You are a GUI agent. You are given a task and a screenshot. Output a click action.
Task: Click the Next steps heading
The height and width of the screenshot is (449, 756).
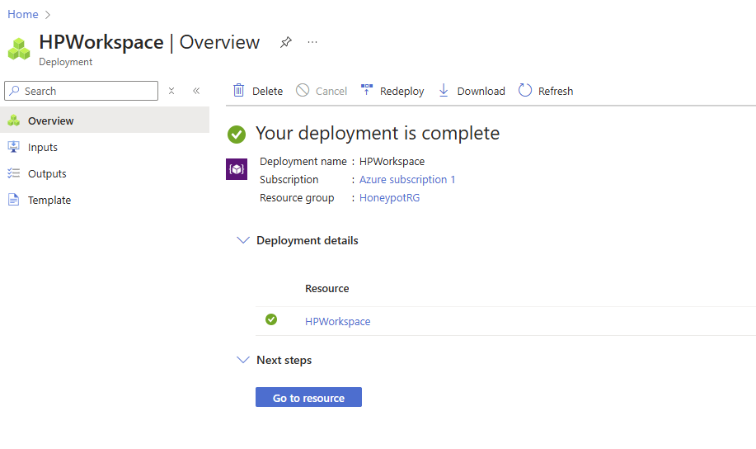point(284,360)
